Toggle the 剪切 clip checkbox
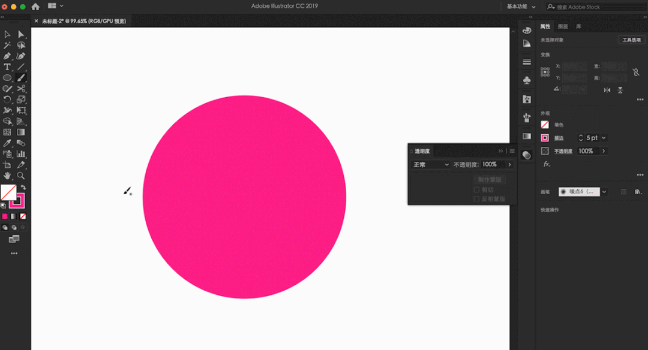This screenshot has height=350, width=648. click(x=477, y=190)
